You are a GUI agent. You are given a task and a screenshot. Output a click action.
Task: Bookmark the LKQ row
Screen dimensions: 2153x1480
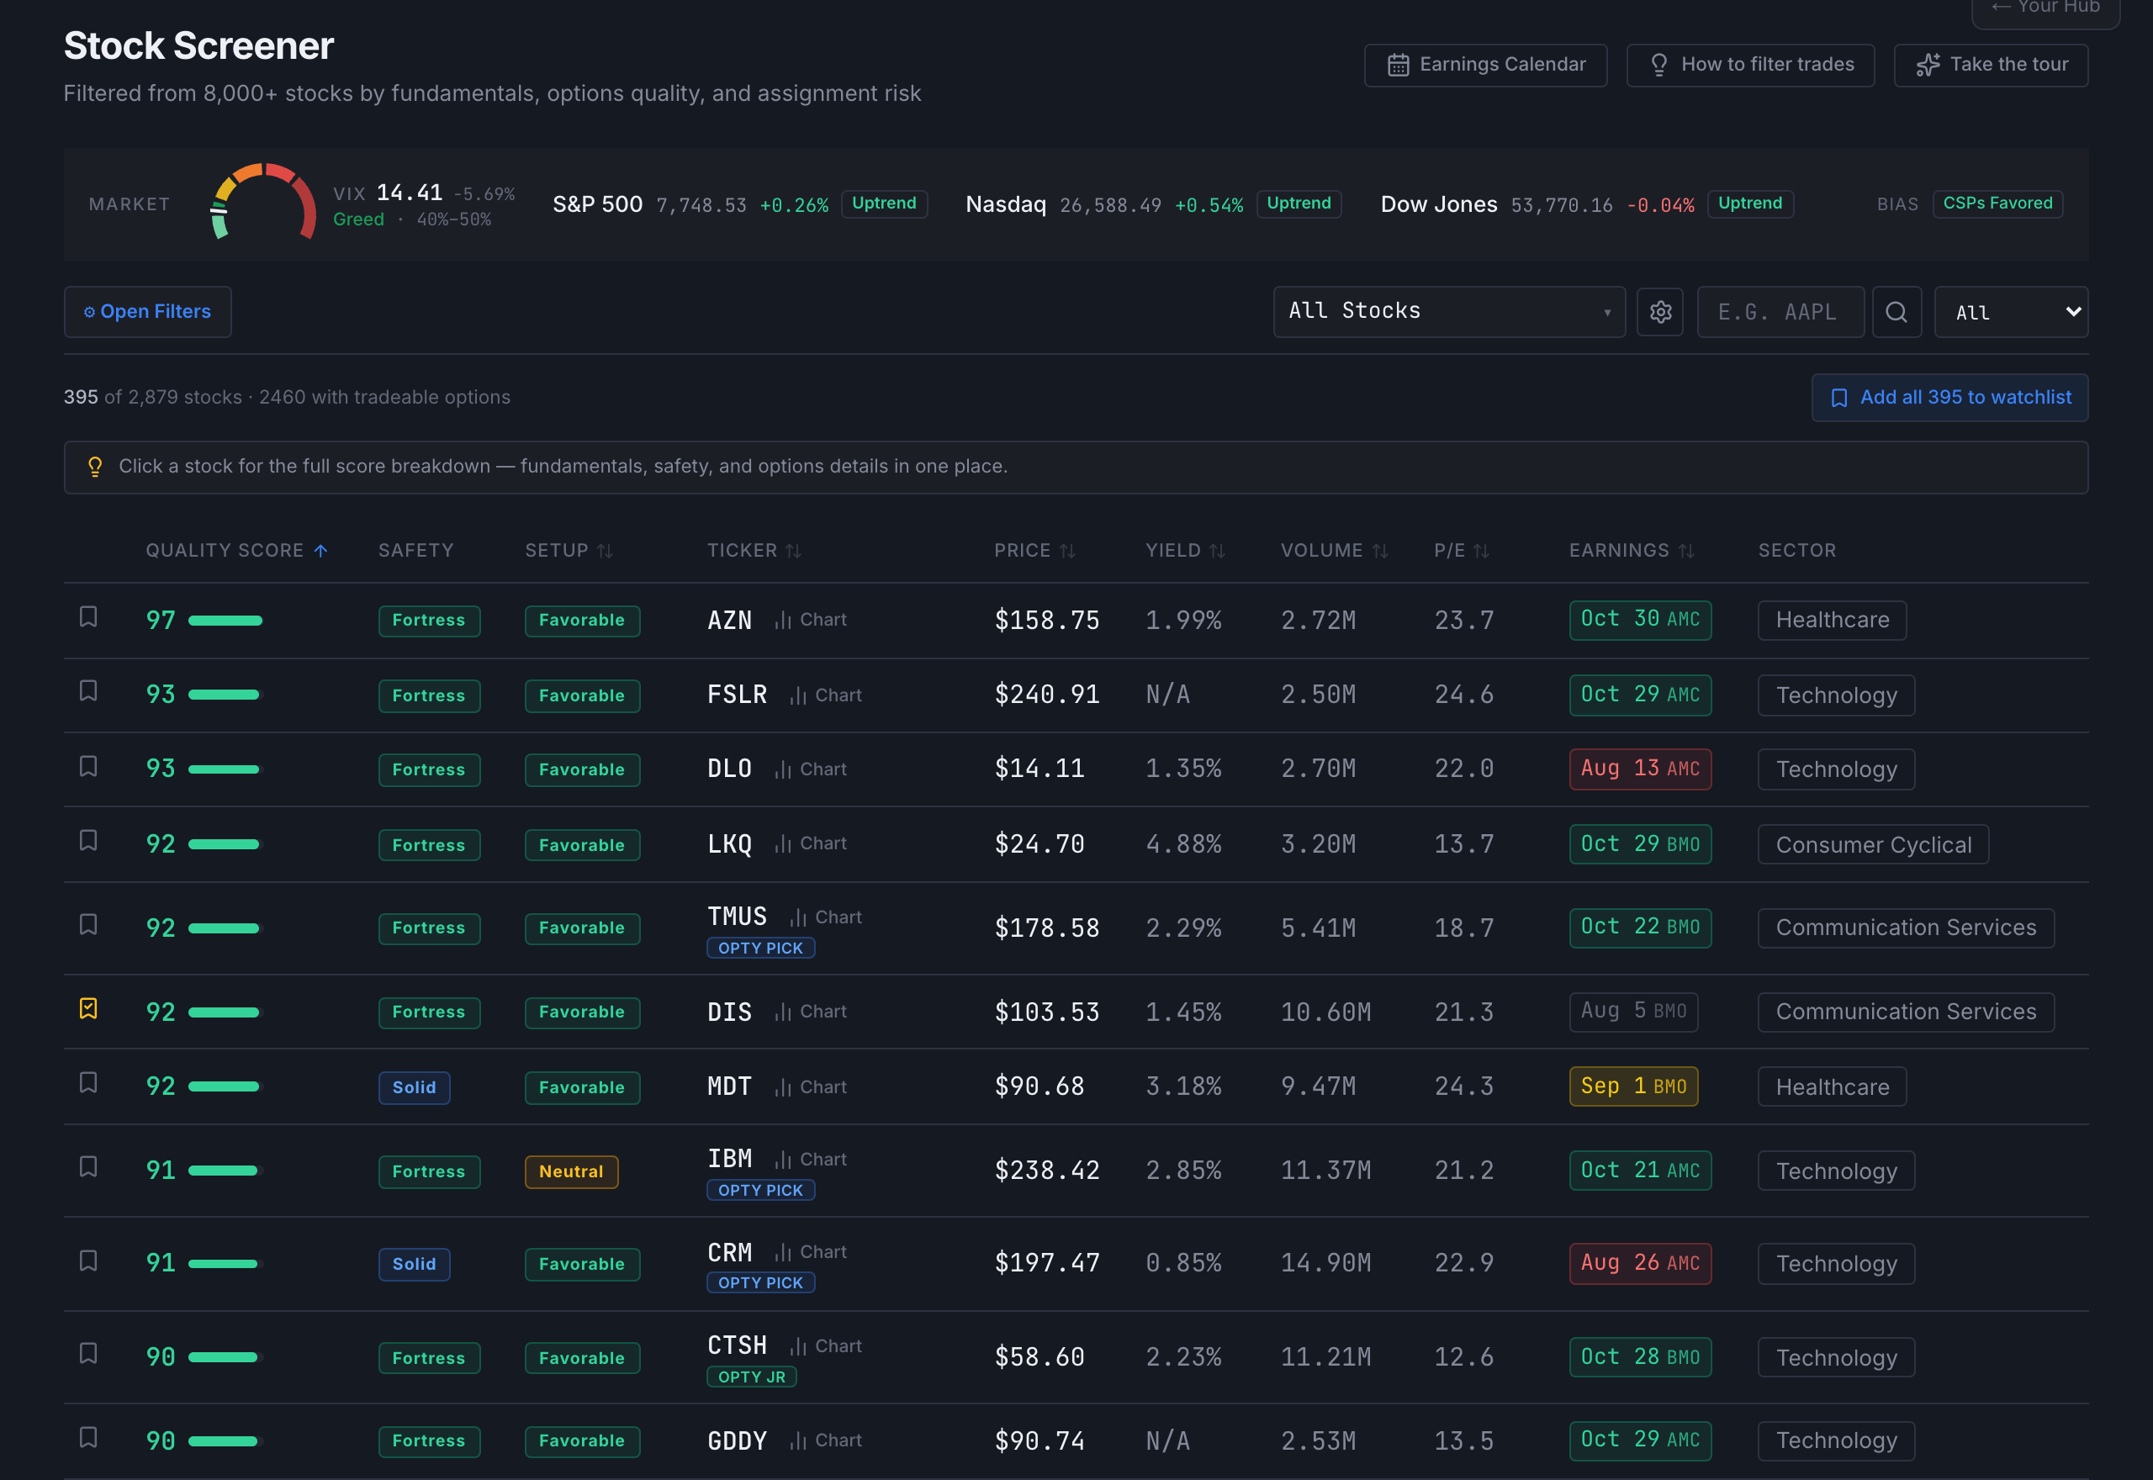click(88, 840)
